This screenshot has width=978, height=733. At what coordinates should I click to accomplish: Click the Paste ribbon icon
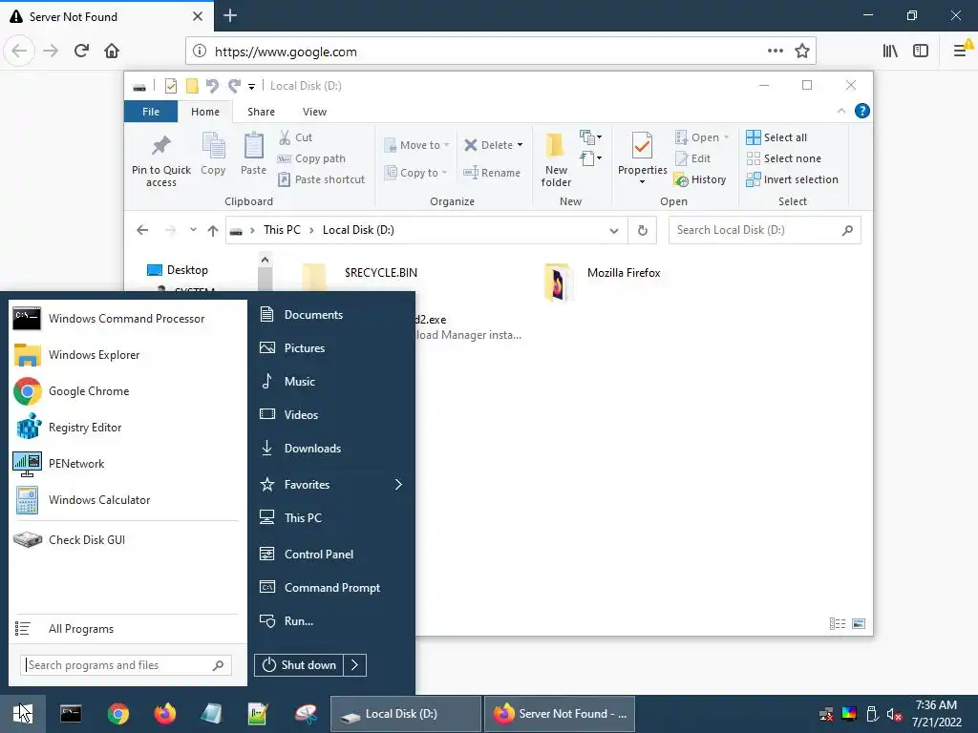(253, 154)
